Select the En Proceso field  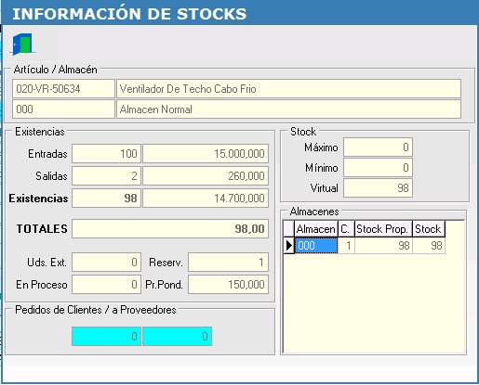tap(106, 285)
